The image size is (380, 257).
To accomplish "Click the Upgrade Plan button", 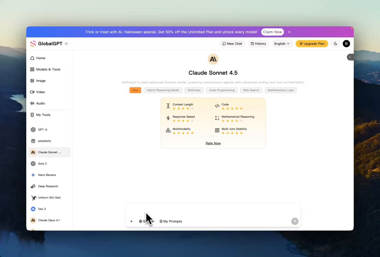I will point(312,44).
